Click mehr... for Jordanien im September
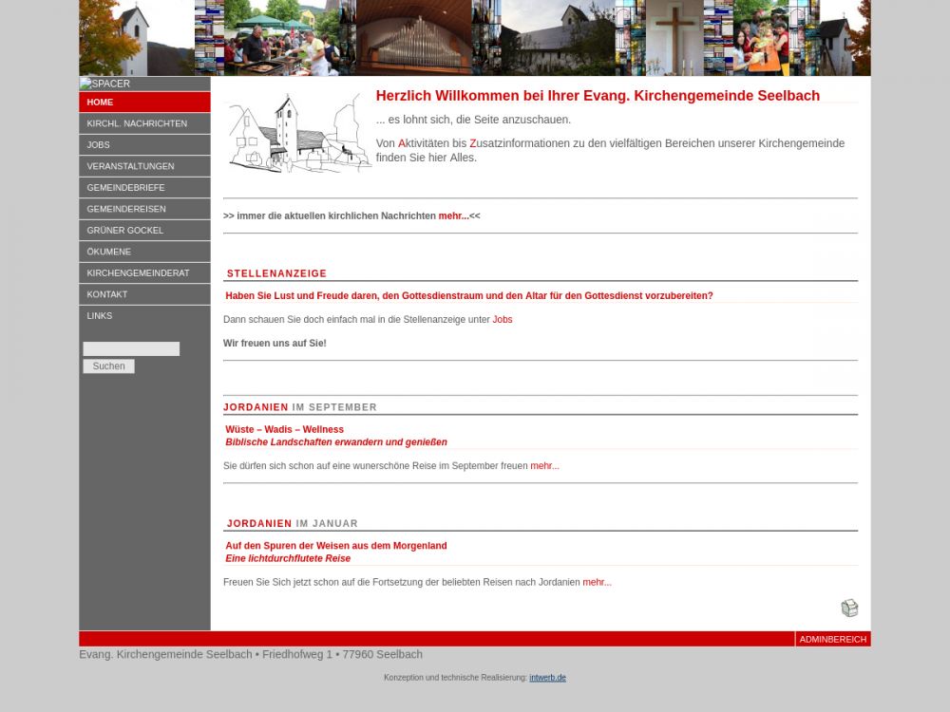 (544, 466)
